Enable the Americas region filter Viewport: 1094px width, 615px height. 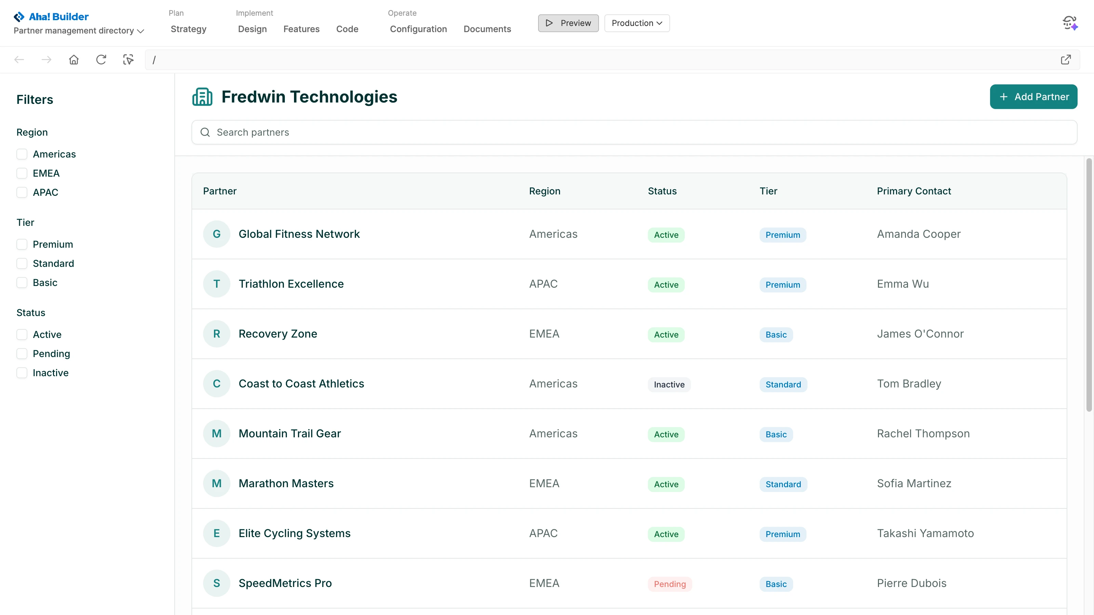22,154
